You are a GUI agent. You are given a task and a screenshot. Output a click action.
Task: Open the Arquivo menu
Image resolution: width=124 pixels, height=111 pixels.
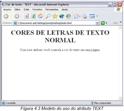coord(7,10)
